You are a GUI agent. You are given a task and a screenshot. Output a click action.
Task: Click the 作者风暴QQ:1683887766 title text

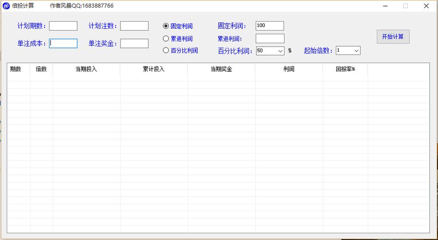82,6
